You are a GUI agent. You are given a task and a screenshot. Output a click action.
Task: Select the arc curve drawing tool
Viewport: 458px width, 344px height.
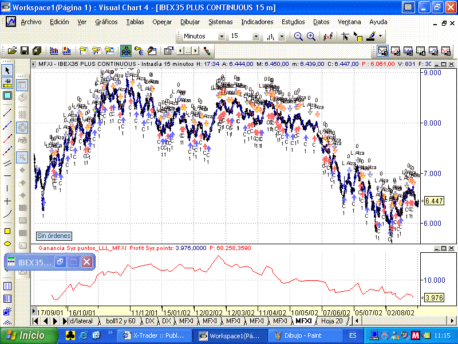(x=7, y=214)
